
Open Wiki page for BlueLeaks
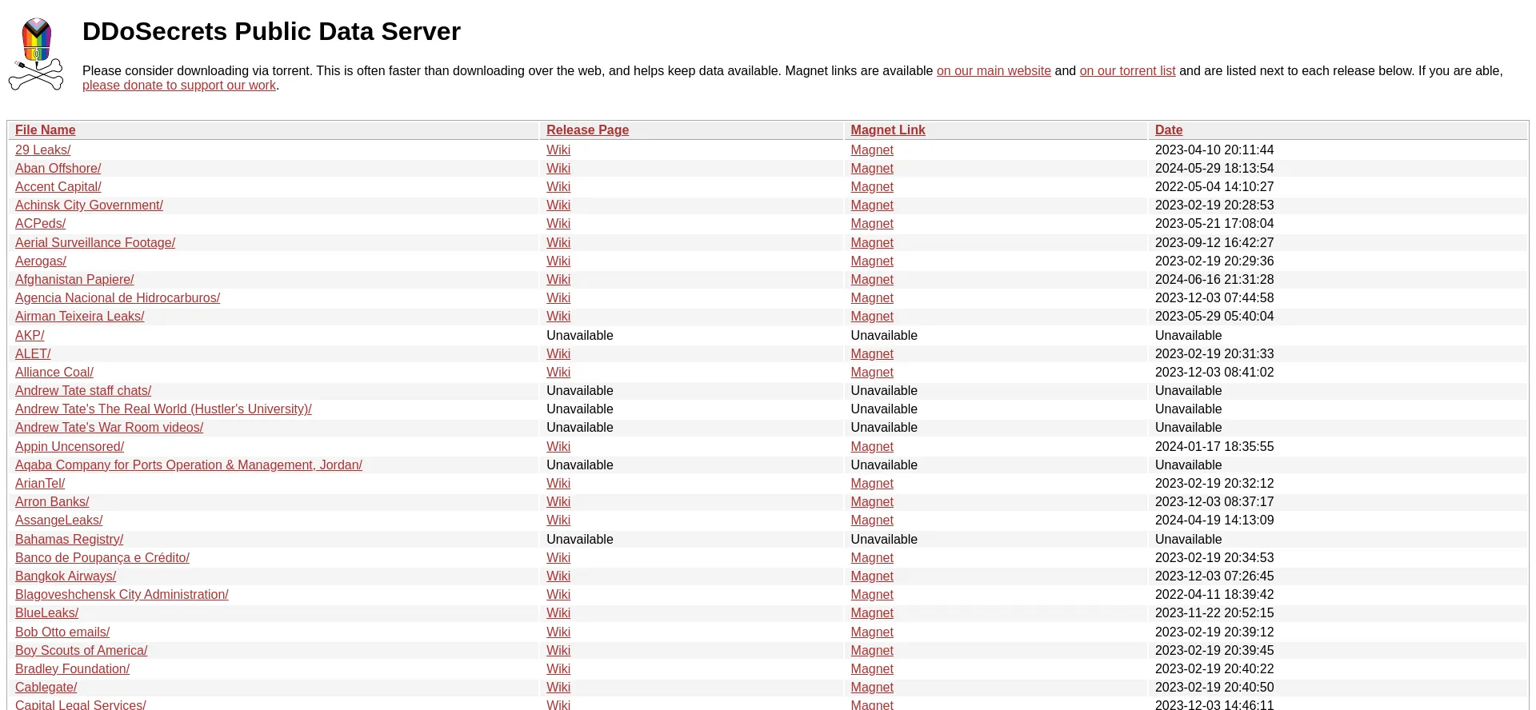(x=558, y=612)
